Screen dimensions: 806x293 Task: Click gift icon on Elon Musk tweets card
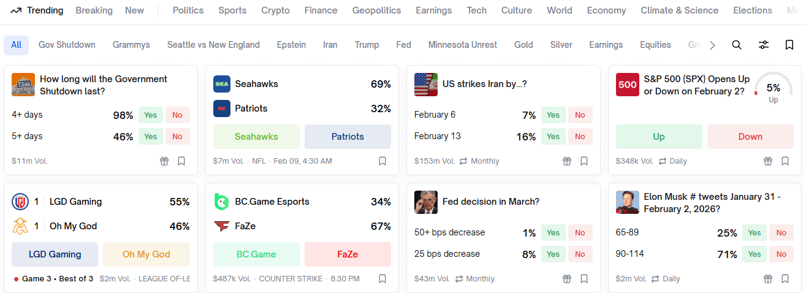pyautogui.click(x=768, y=279)
